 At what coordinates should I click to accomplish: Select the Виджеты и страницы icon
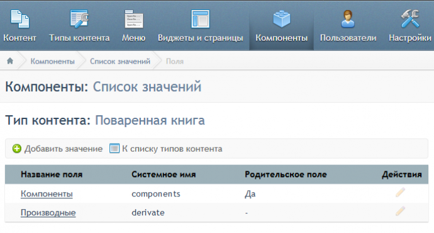pyautogui.click(x=200, y=19)
